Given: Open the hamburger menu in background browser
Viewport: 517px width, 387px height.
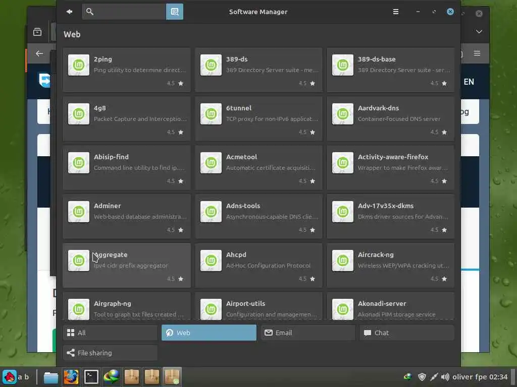Looking at the screenshot, I should (477, 53).
